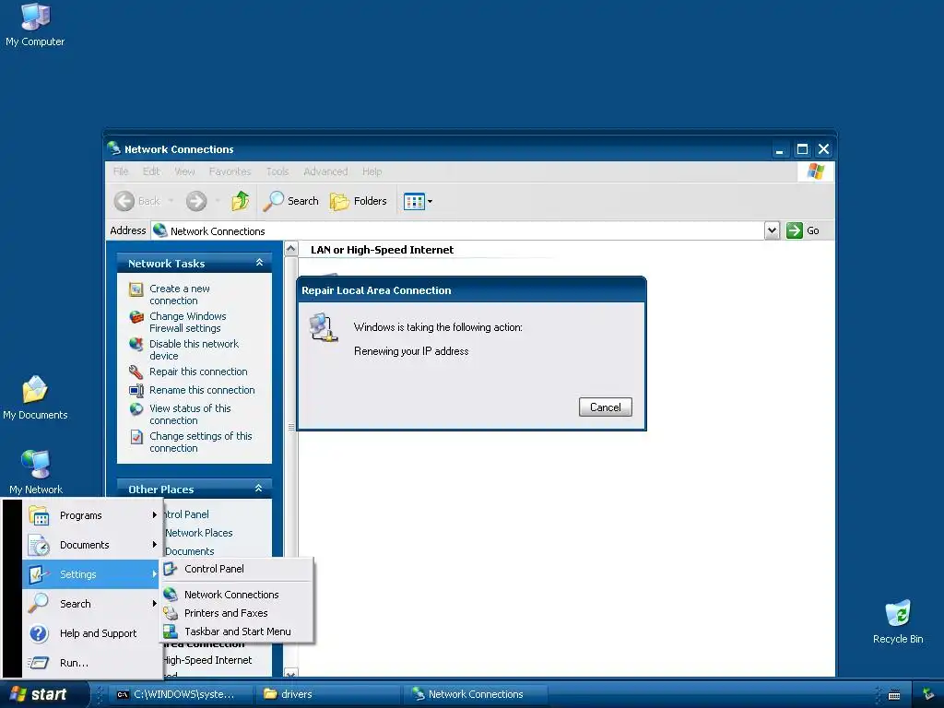Open Change settings of this connection
The width and height of the screenshot is (944, 708).
pos(200,442)
